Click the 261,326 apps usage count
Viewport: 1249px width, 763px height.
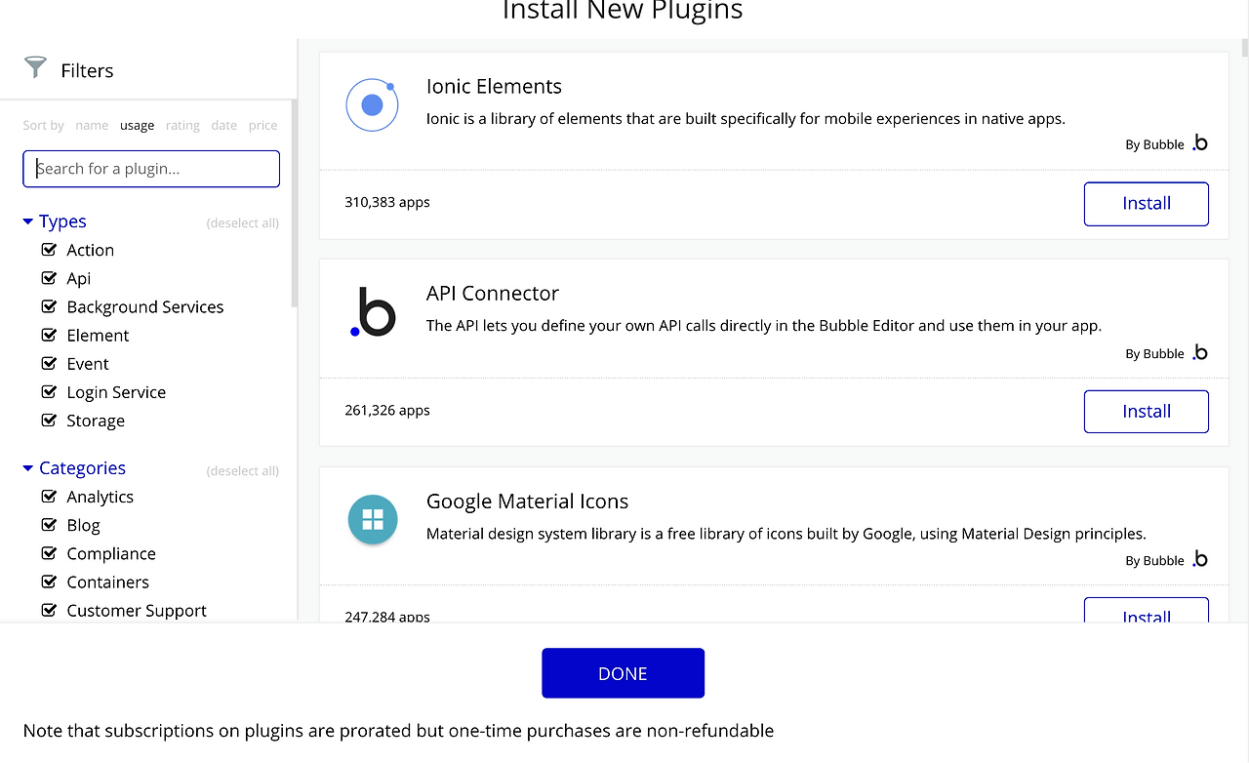coord(387,410)
